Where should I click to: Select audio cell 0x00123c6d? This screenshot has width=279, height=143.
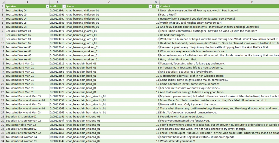[58, 76]
